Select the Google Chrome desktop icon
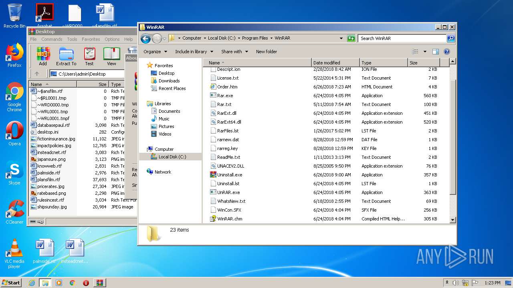The width and height of the screenshot is (513, 288). tap(14, 97)
